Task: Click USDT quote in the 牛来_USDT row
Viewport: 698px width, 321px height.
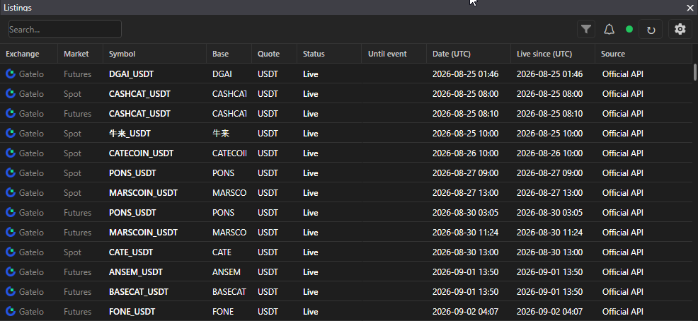Action: [x=268, y=134]
